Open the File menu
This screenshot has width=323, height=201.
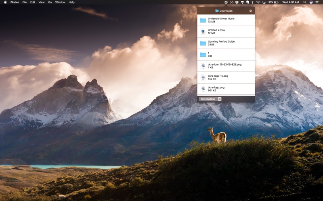coord(25,2)
